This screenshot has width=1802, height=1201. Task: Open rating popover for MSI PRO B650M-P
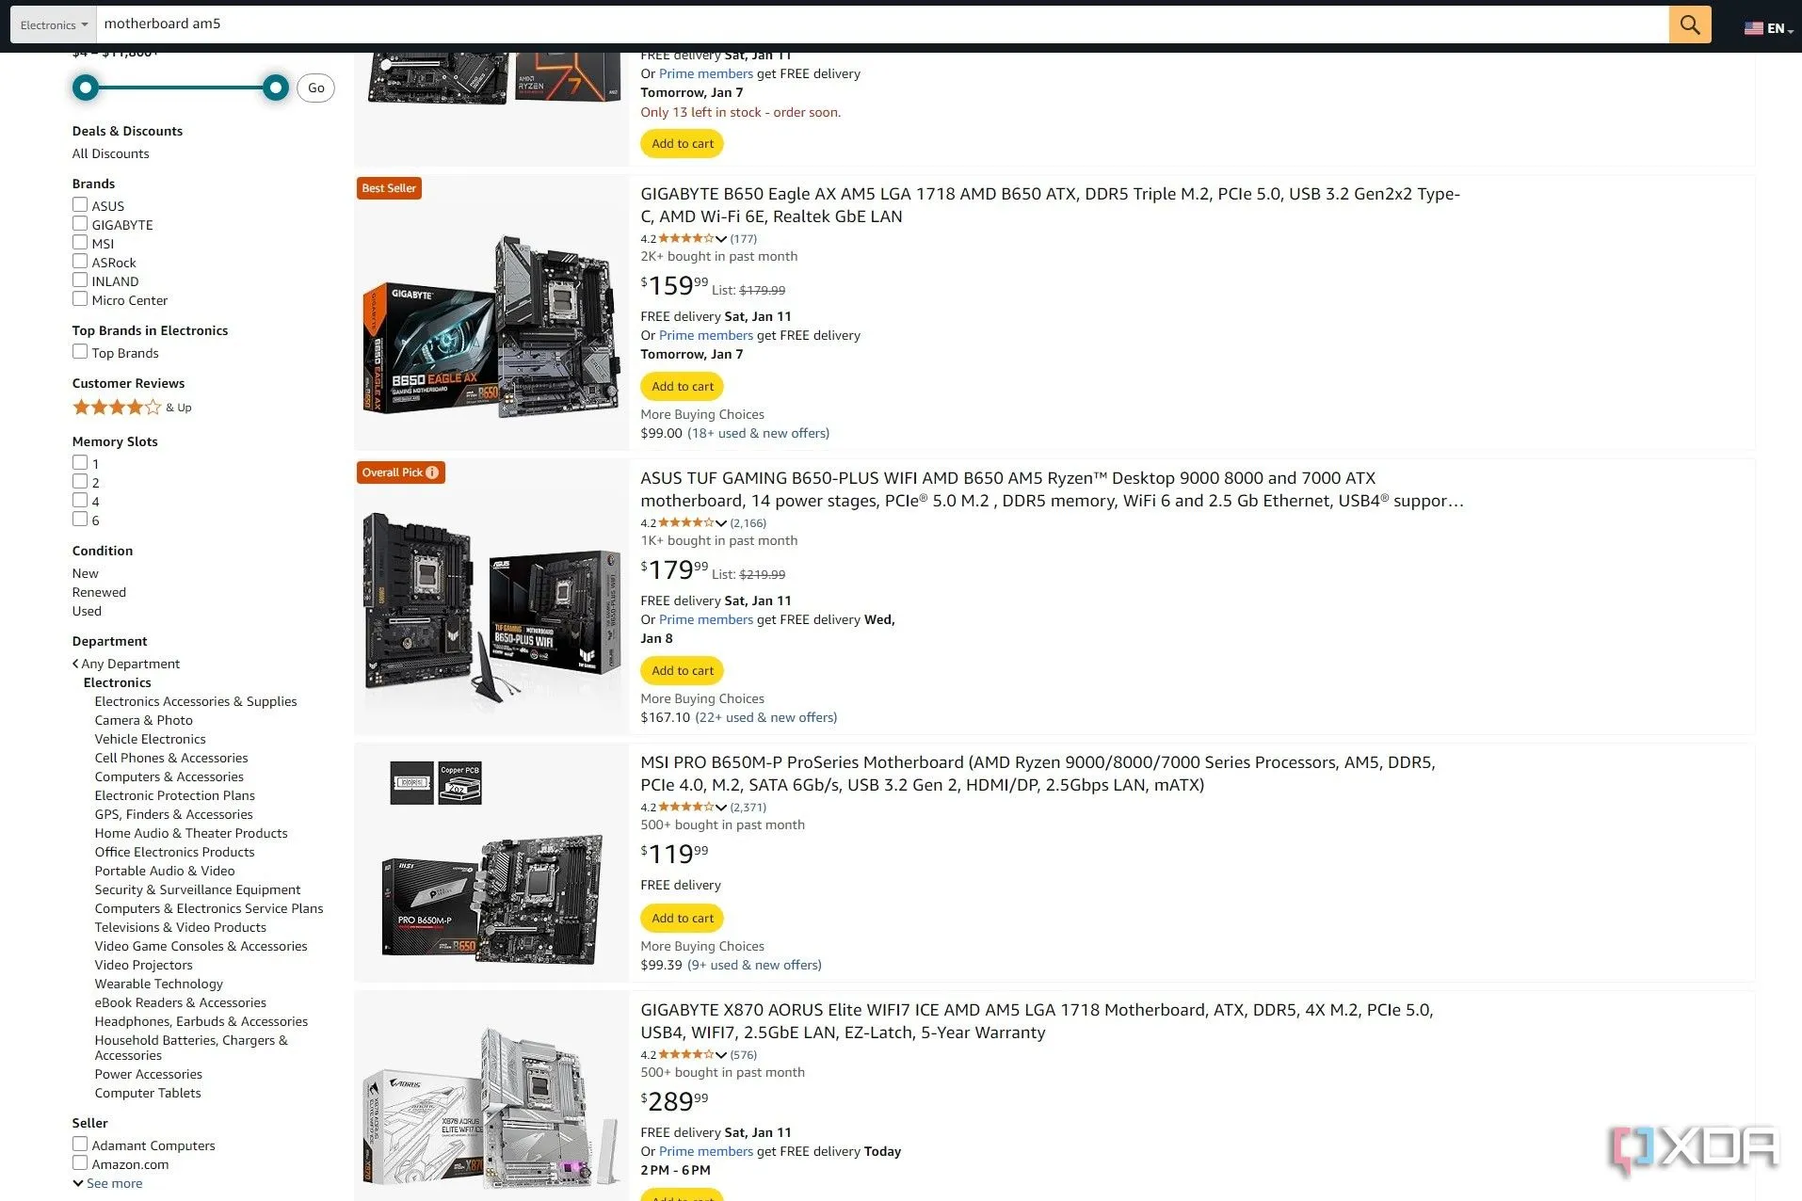click(721, 808)
